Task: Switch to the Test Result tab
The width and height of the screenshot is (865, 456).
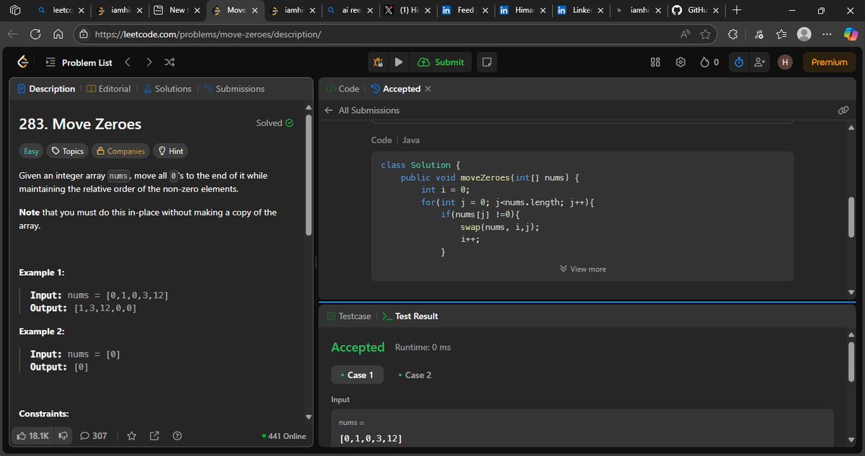Action: point(409,316)
